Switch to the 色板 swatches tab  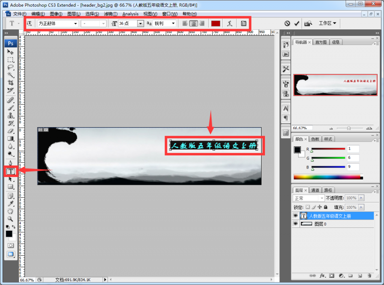point(315,139)
